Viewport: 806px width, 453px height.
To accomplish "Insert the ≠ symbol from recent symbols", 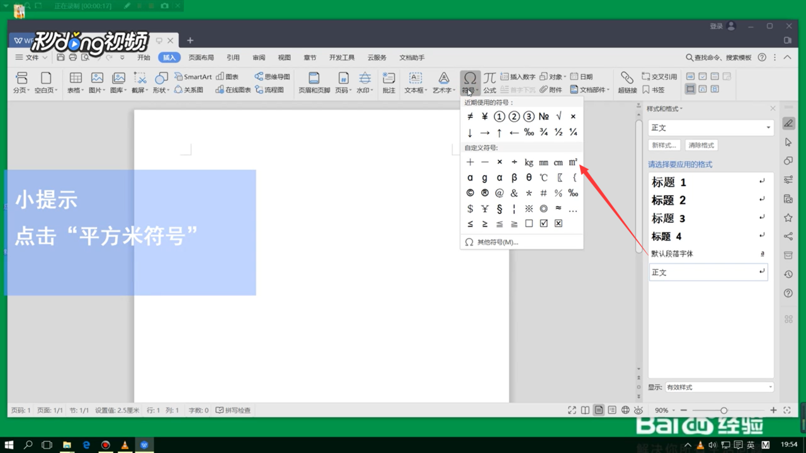I will (470, 116).
